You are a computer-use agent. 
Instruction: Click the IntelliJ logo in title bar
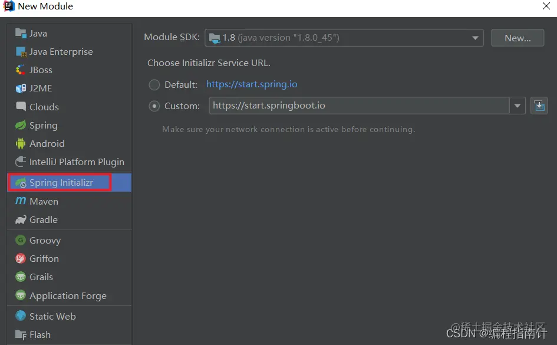point(8,6)
